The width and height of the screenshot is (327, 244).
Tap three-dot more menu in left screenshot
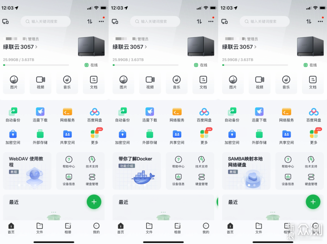click(x=101, y=21)
